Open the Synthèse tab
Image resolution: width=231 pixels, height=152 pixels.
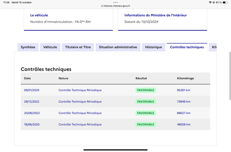point(28,47)
